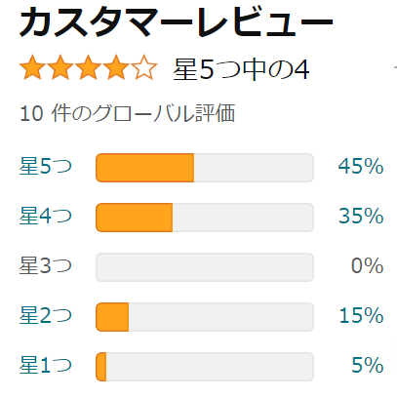This screenshot has width=397, height=399.
Task: Click the 星5つ中の4 rating text
Action: tap(241, 69)
